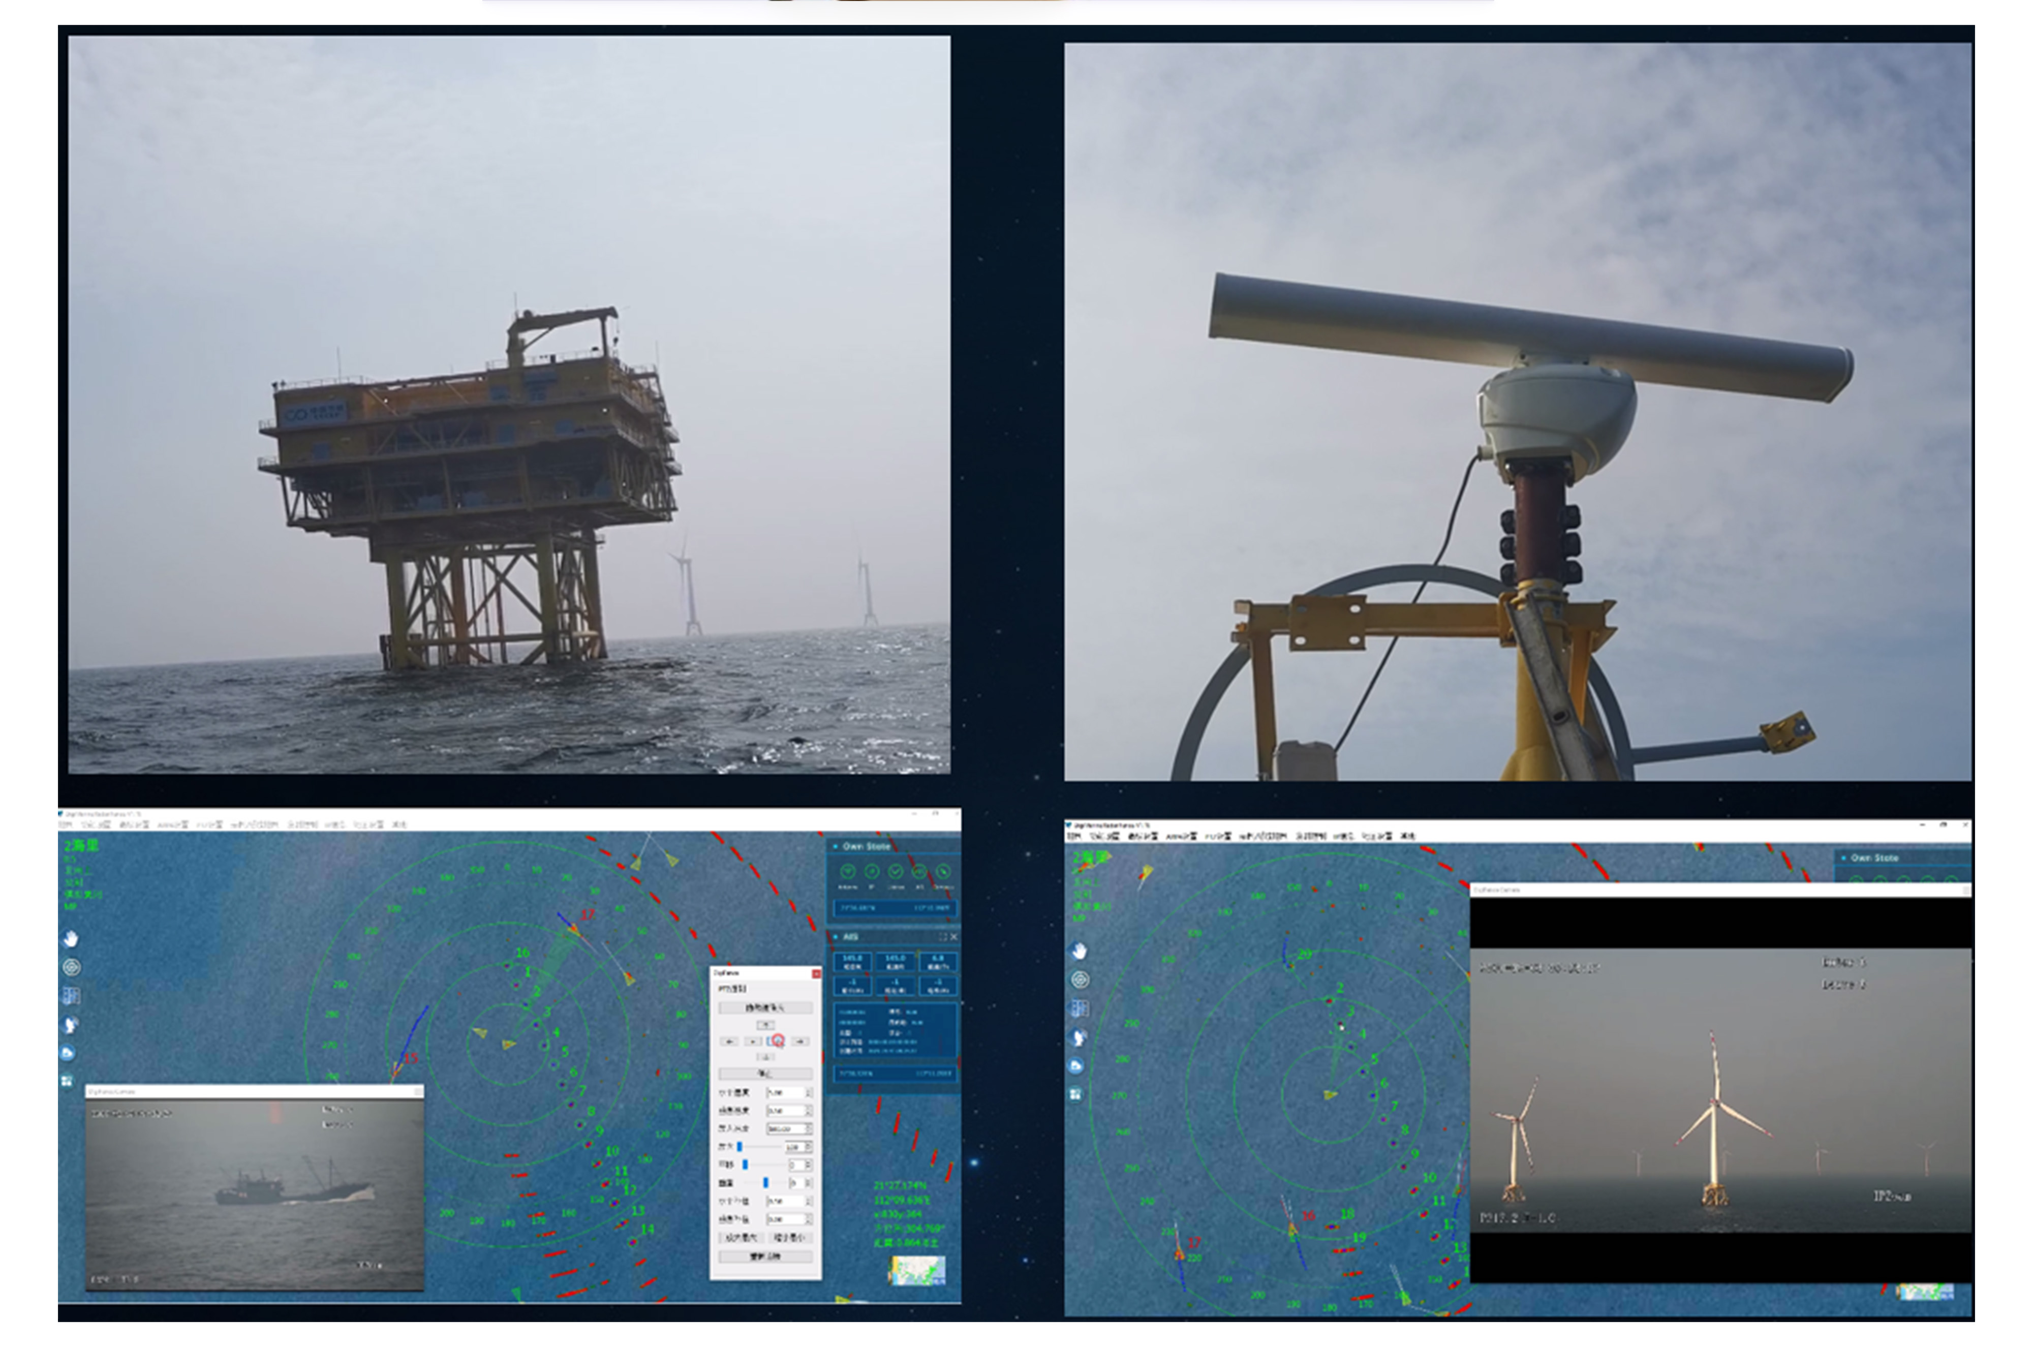The image size is (2033, 1347).
Task: Select the hand pan tool in right radar window
Action: [1080, 950]
